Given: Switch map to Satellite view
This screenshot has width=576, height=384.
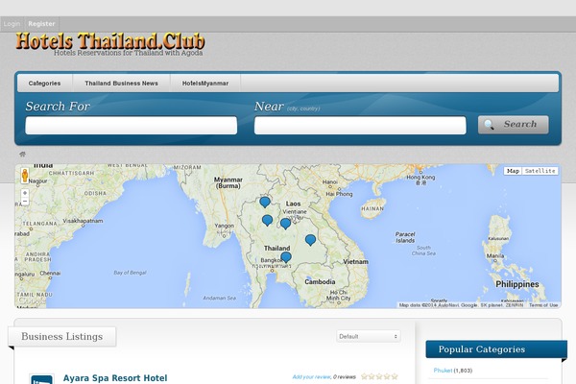Looking at the screenshot, I should tap(540, 171).
